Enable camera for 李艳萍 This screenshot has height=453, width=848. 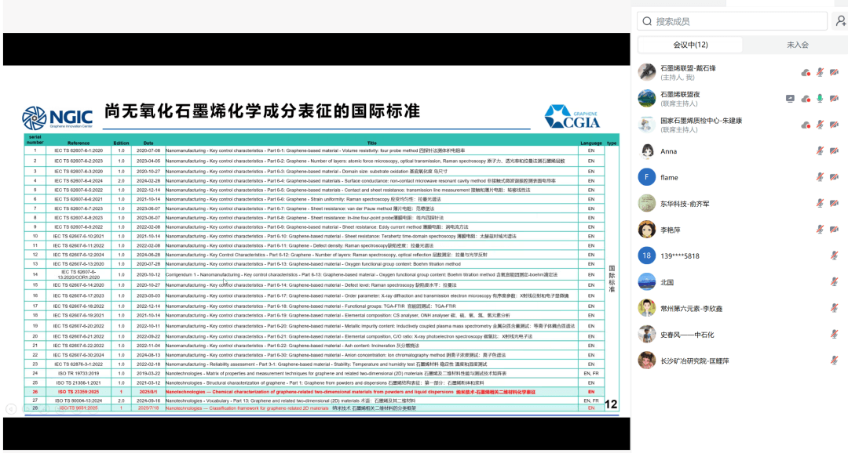coord(835,229)
